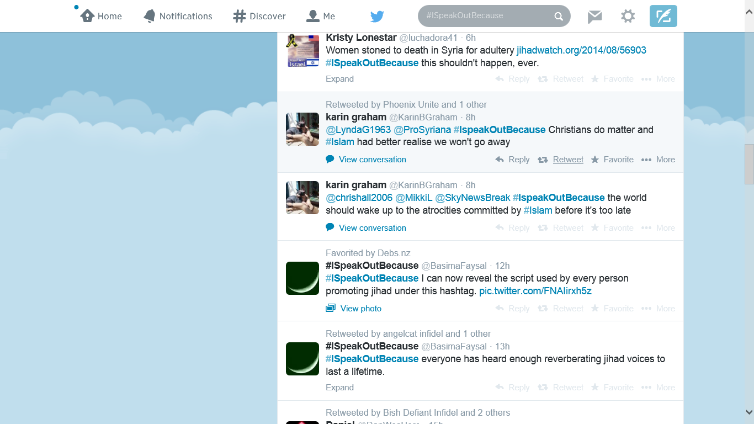Image resolution: width=754 pixels, height=424 pixels.
Task: Open @ProSyriana mention
Action: [x=422, y=130]
